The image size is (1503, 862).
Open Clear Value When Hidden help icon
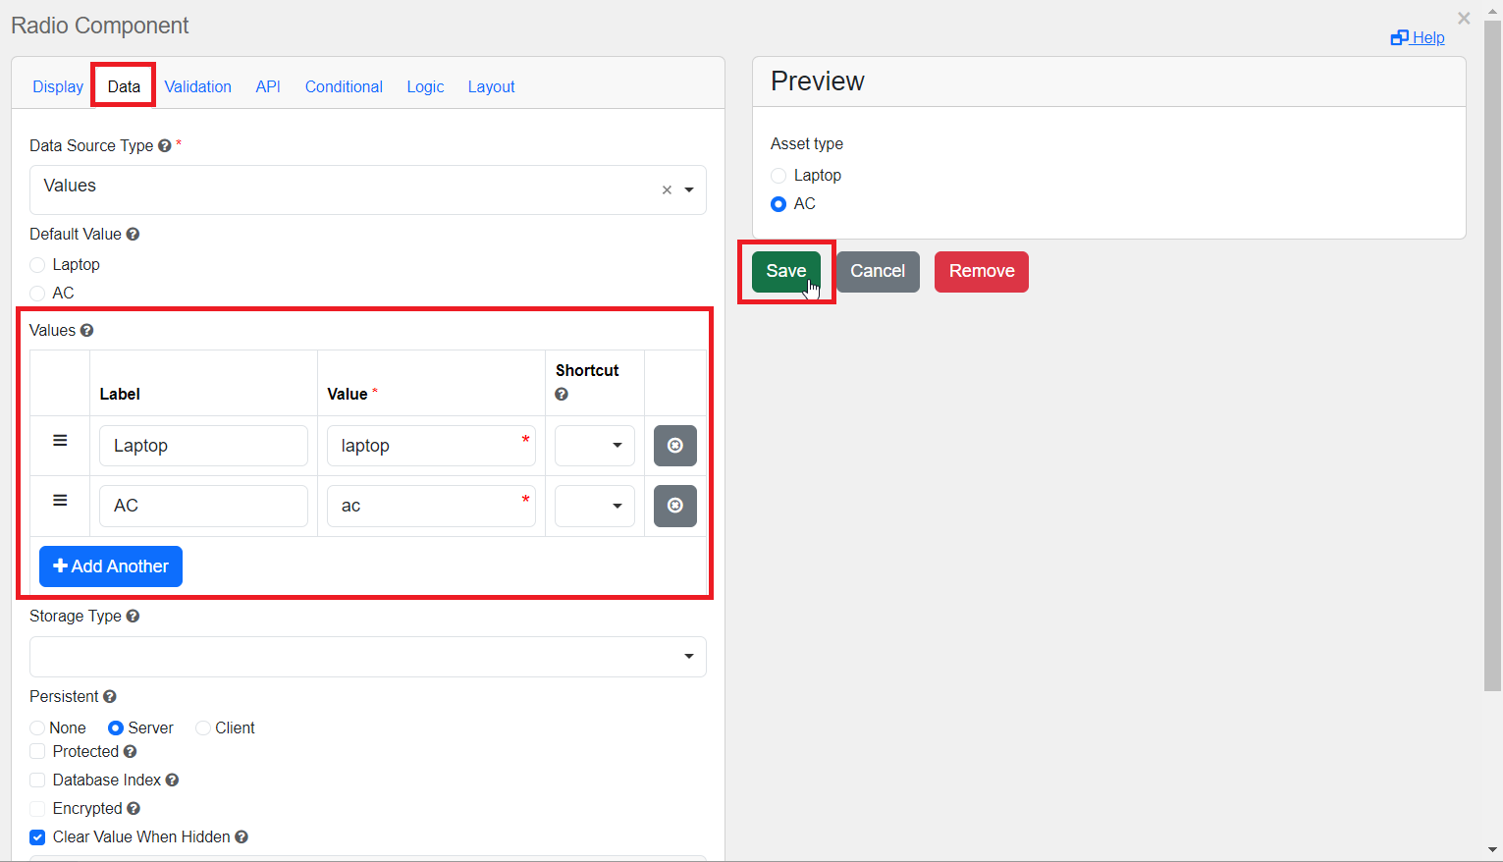[x=242, y=836]
